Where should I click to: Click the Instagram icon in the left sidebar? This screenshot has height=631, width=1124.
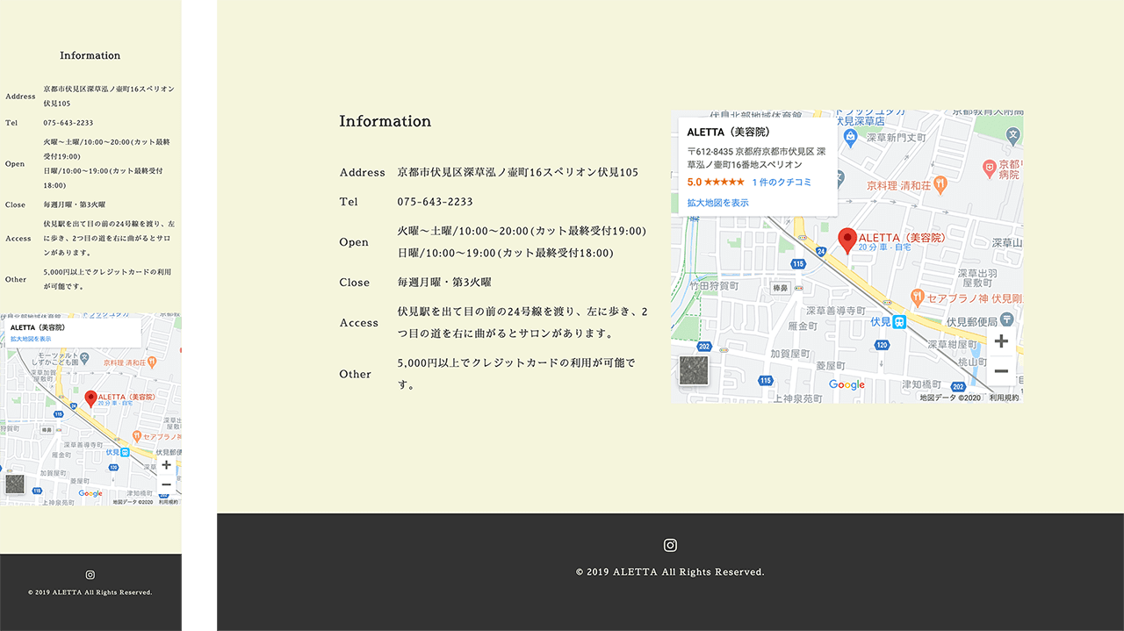point(90,575)
